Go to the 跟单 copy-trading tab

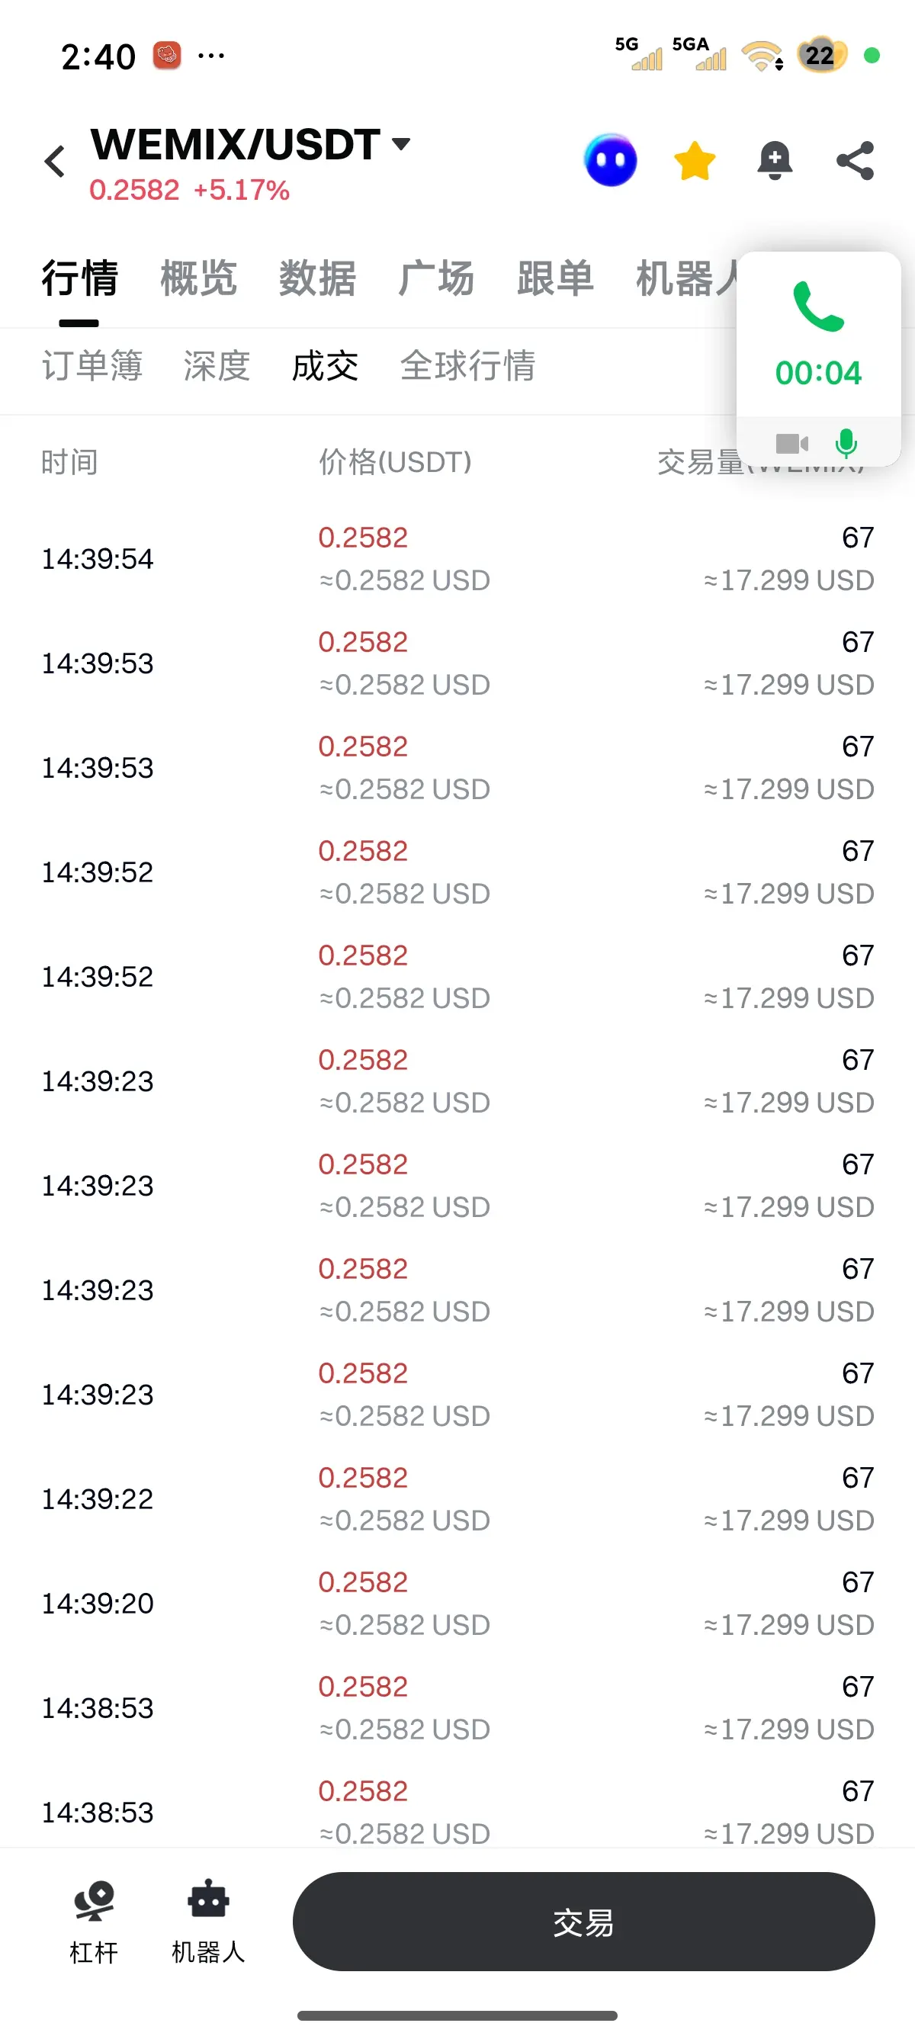click(x=554, y=278)
